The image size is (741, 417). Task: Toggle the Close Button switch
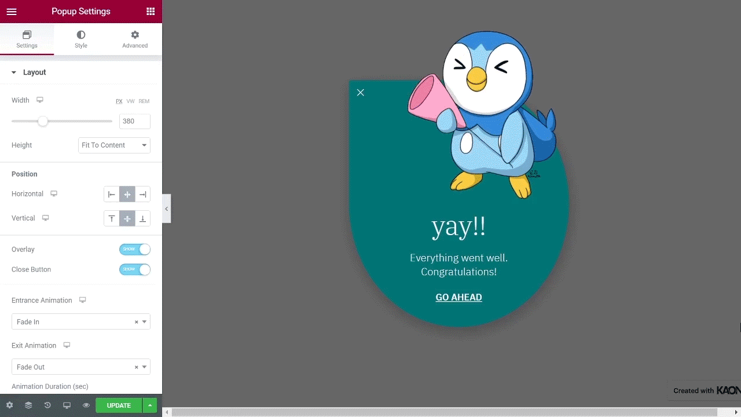[135, 269]
